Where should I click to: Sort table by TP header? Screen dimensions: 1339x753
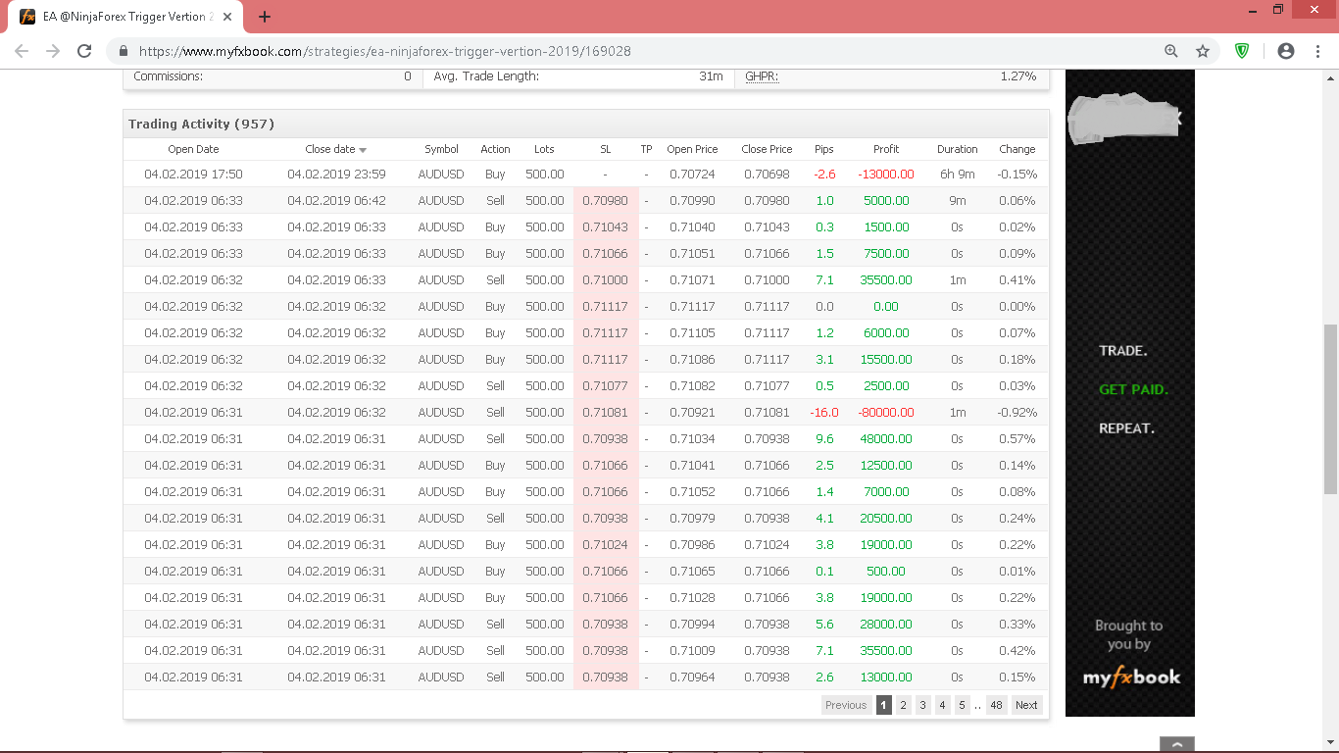[x=646, y=149]
